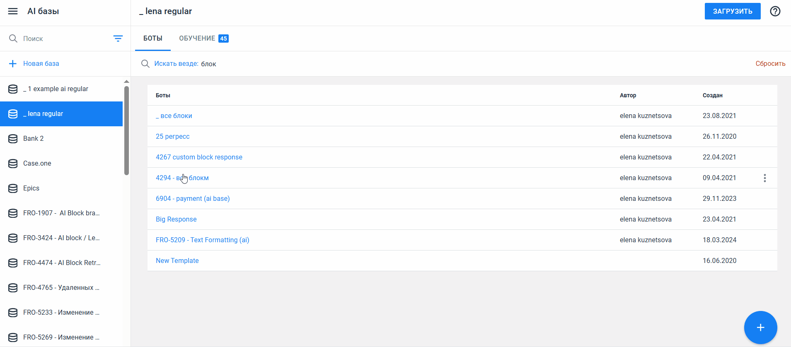
Task: Click the Загрузить button
Action: [732, 11]
